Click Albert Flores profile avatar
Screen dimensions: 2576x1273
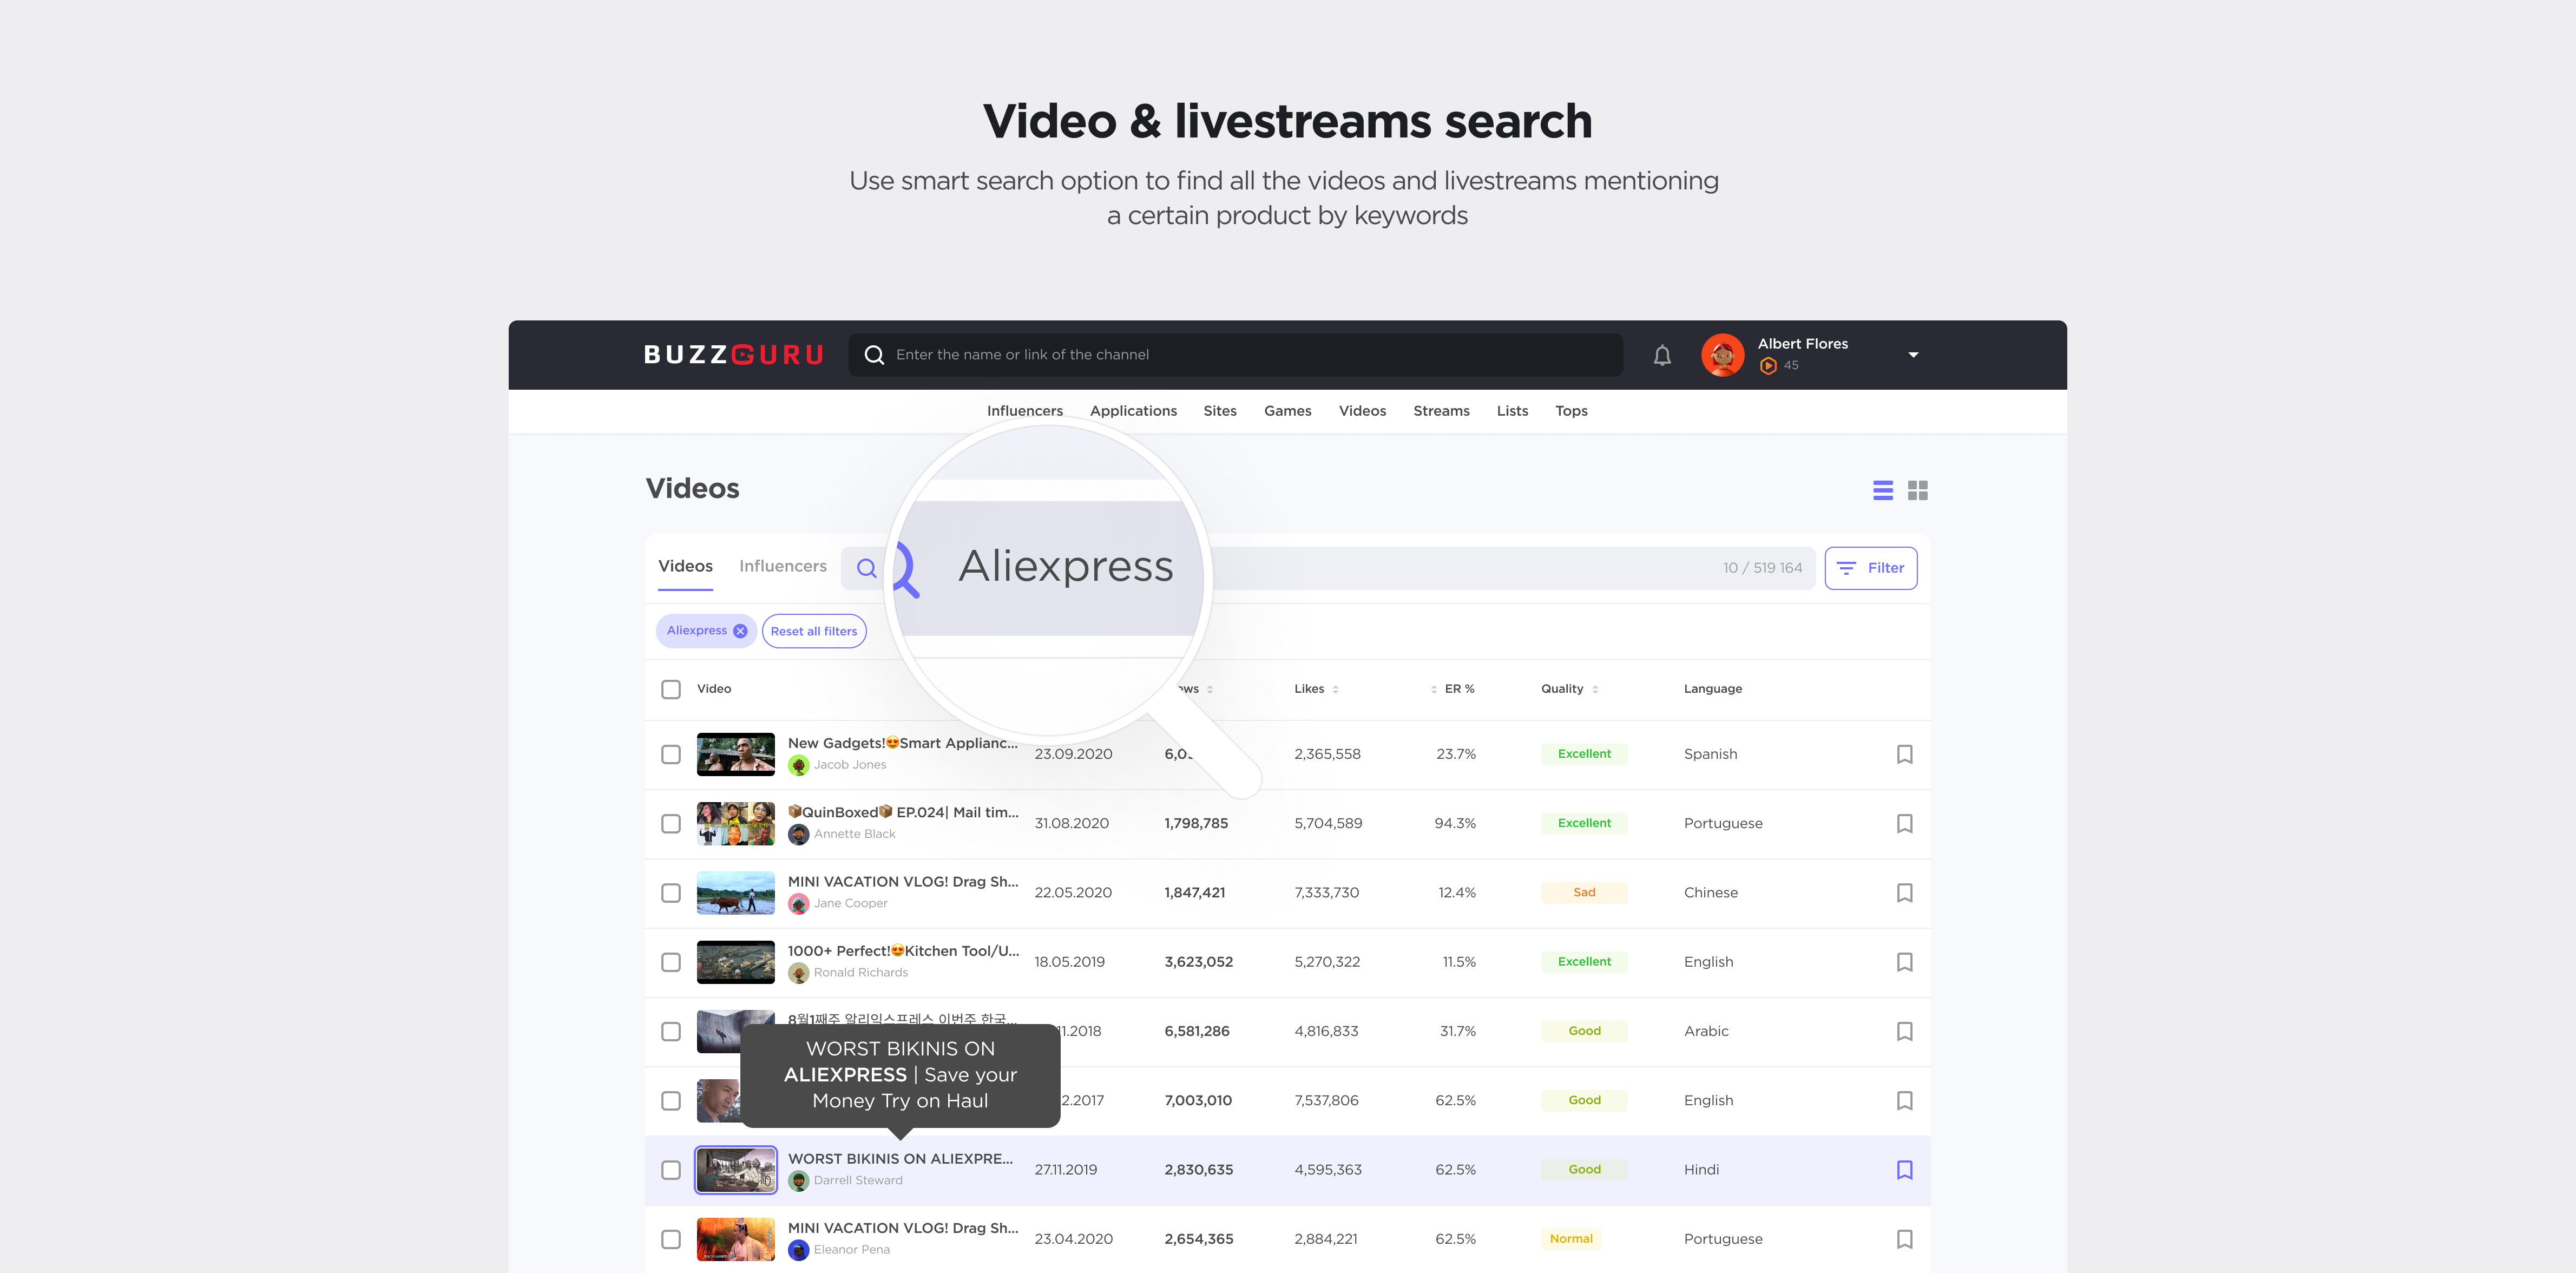(1722, 355)
